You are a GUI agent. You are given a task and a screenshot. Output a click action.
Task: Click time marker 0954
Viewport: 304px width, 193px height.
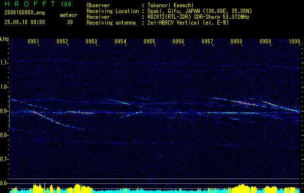[x=120, y=41]
